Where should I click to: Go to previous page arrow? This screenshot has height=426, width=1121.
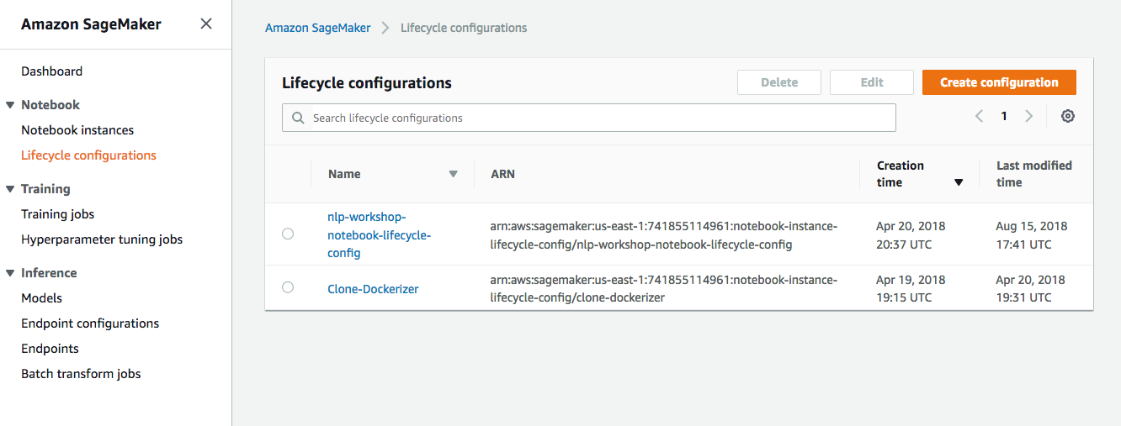click(979, 117)
